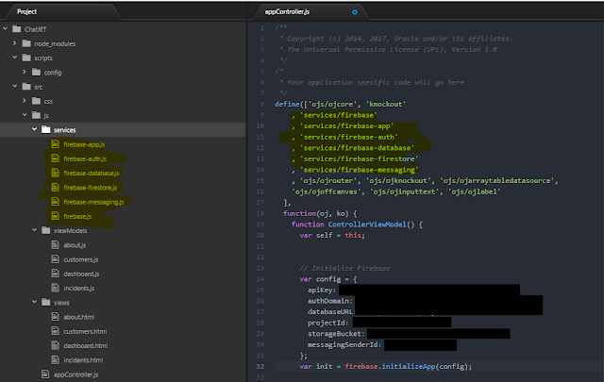Click the unsaved-changes dot on appController.js tab
This screenshot has width=604, height=382.
(355, 12)
